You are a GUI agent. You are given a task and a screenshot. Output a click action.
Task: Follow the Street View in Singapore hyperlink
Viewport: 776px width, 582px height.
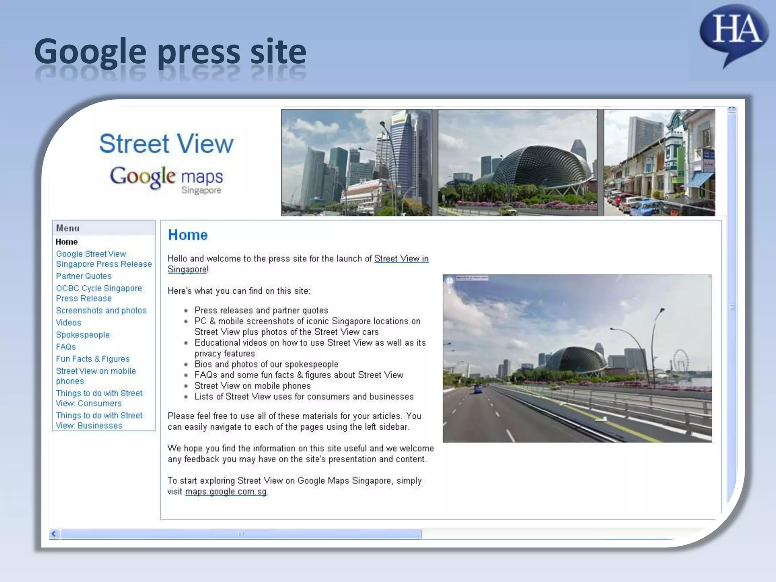[x=401, y=258]
